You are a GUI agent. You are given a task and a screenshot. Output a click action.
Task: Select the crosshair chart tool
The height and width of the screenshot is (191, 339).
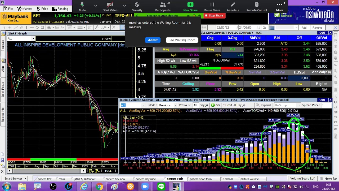tap(10, 27)
